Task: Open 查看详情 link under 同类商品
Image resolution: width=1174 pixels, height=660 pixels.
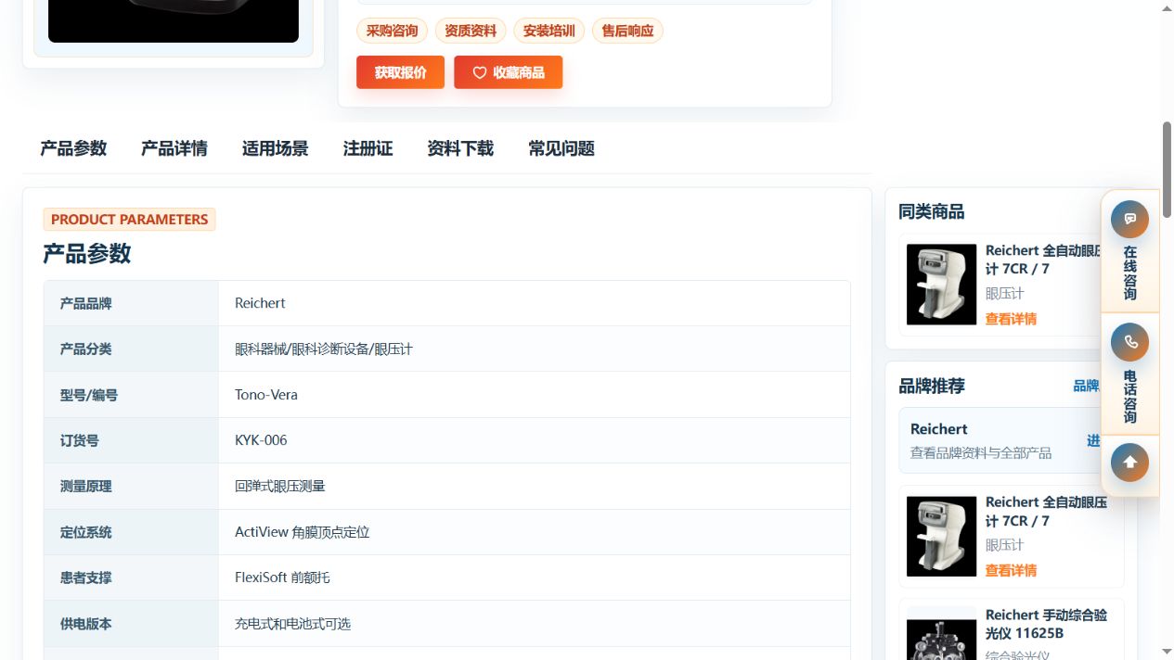Action: [x=1011, y=319]
